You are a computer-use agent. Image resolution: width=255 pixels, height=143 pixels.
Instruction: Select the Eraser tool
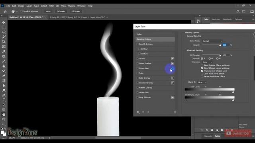[4, 75]
